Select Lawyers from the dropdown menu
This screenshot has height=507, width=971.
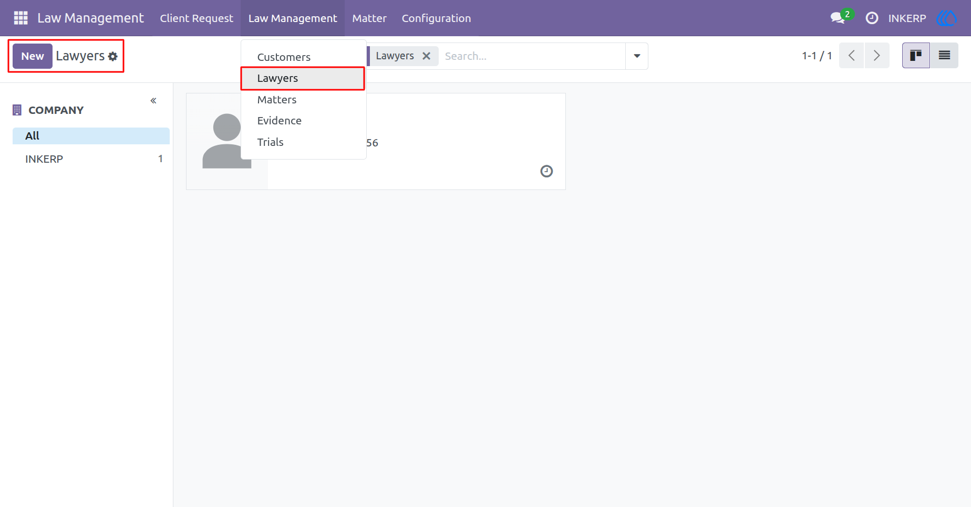click(303, 78)
